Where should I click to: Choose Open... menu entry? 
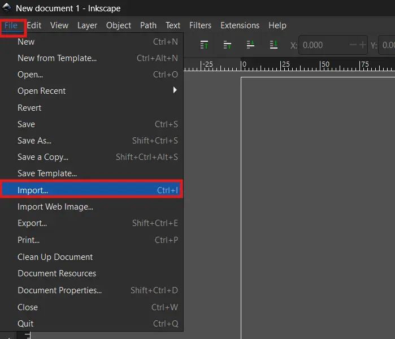92,75
